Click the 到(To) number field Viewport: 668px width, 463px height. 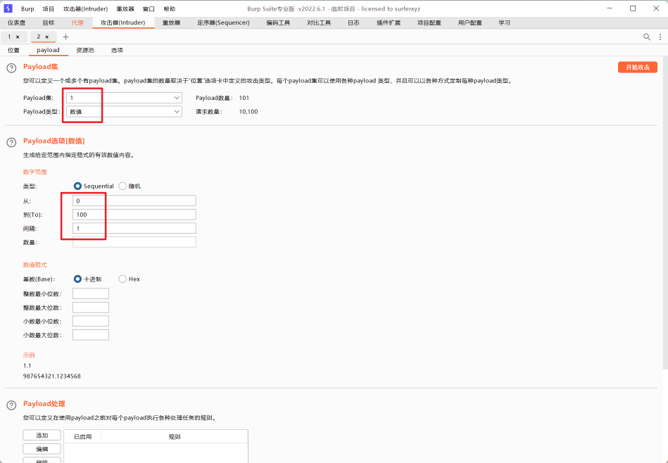(134, 214)
